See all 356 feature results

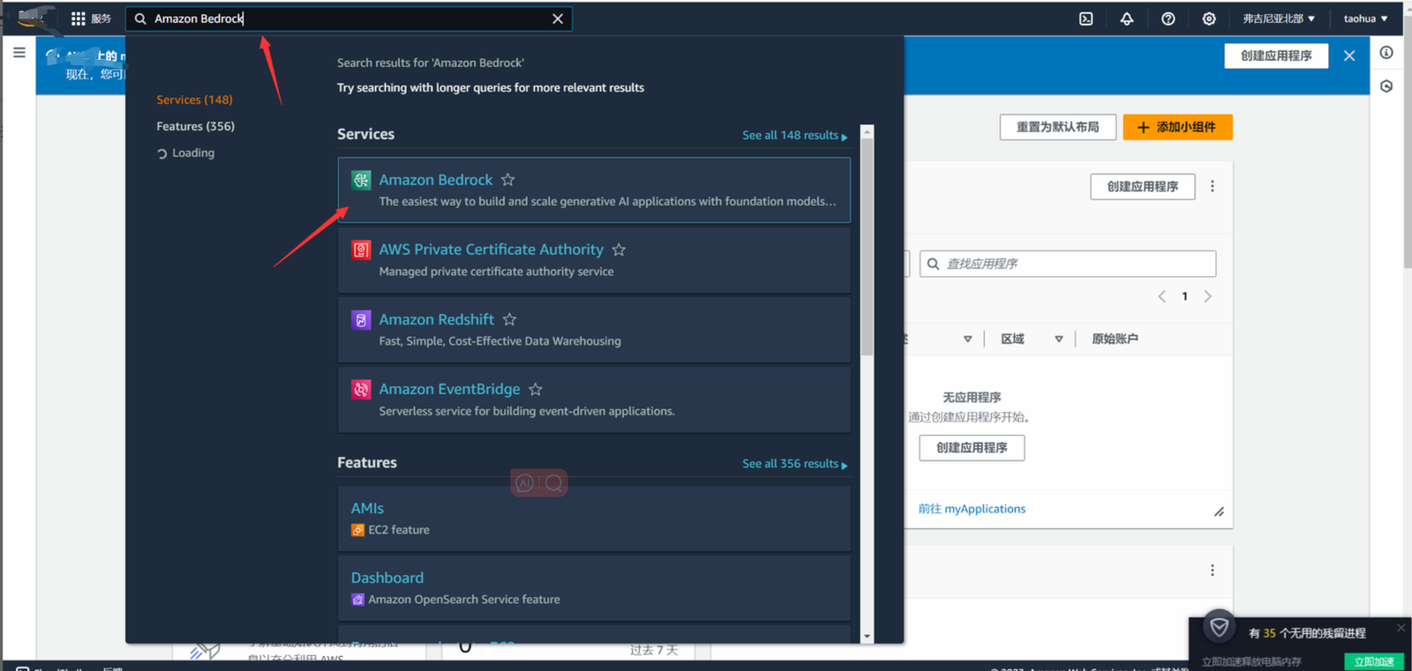tap(794, 464)
